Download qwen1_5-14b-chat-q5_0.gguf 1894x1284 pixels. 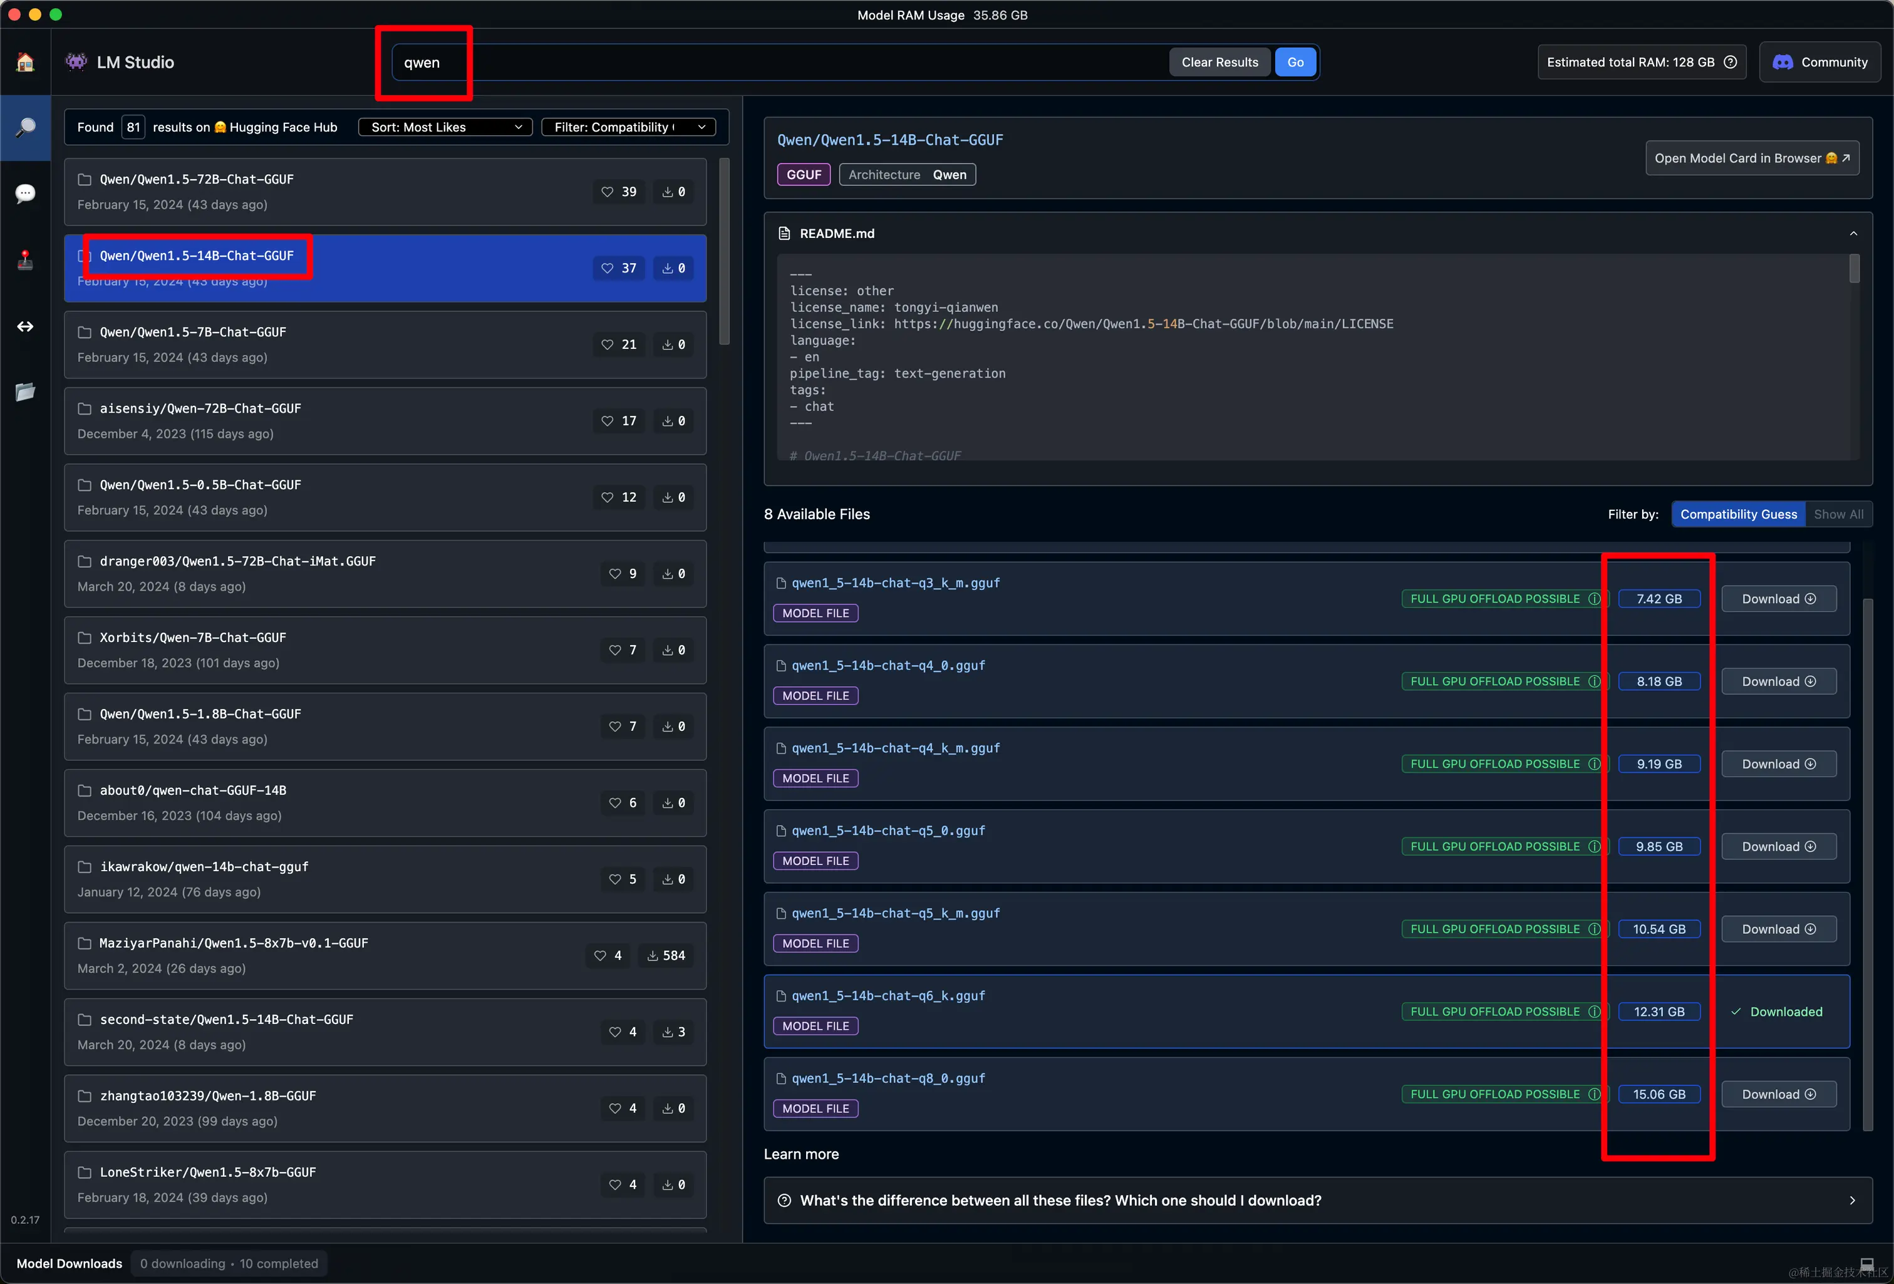point(1778,846)
